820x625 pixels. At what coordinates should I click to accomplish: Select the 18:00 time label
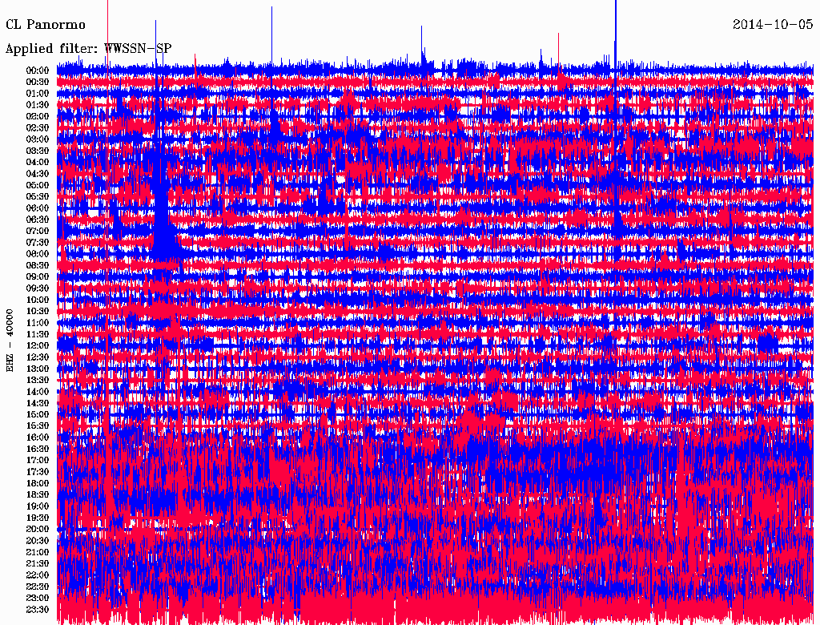(x=38, y=483)
